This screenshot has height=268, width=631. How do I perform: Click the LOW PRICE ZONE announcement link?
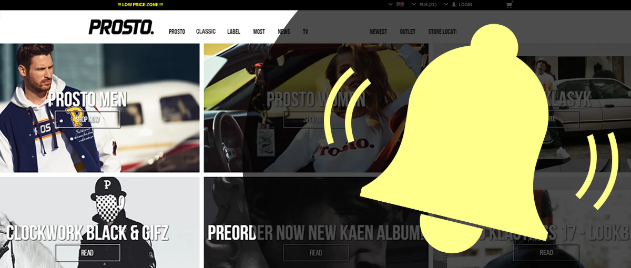[x=140, y=5]
